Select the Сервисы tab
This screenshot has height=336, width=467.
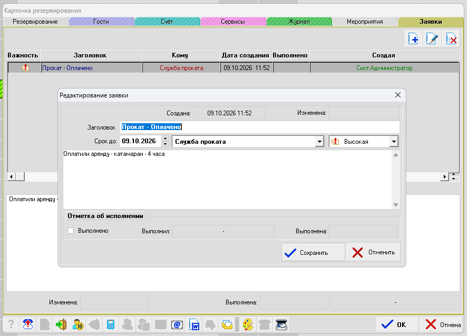(233, 22)
